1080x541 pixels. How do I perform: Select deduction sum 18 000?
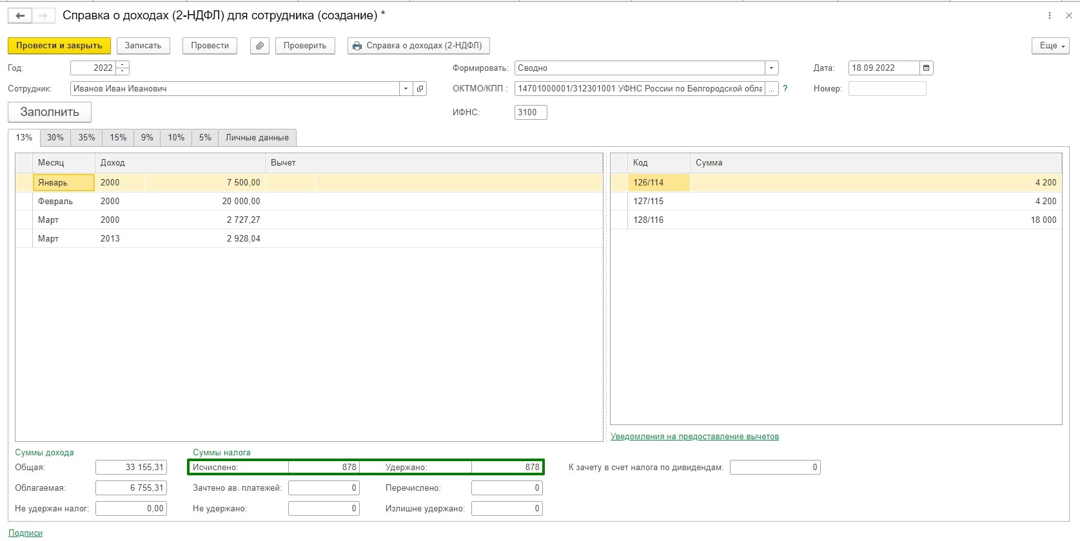[x=876, y=220]
